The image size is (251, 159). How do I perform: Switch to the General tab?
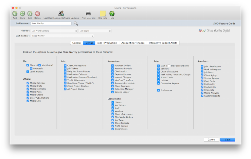(x=77, y=43)
